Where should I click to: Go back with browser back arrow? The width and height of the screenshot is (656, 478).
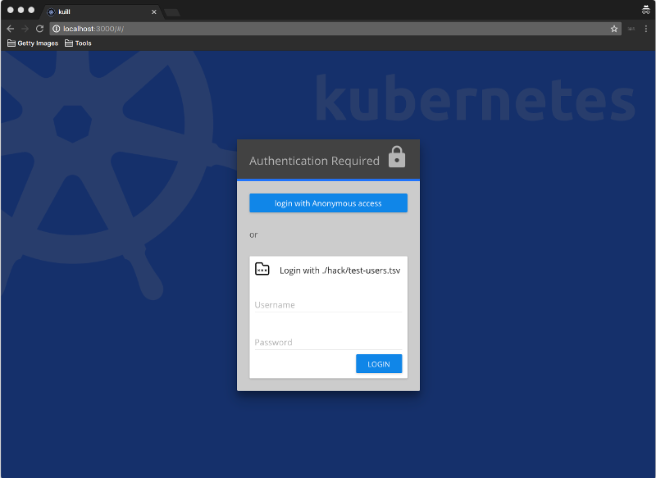(x=11, y=29)
